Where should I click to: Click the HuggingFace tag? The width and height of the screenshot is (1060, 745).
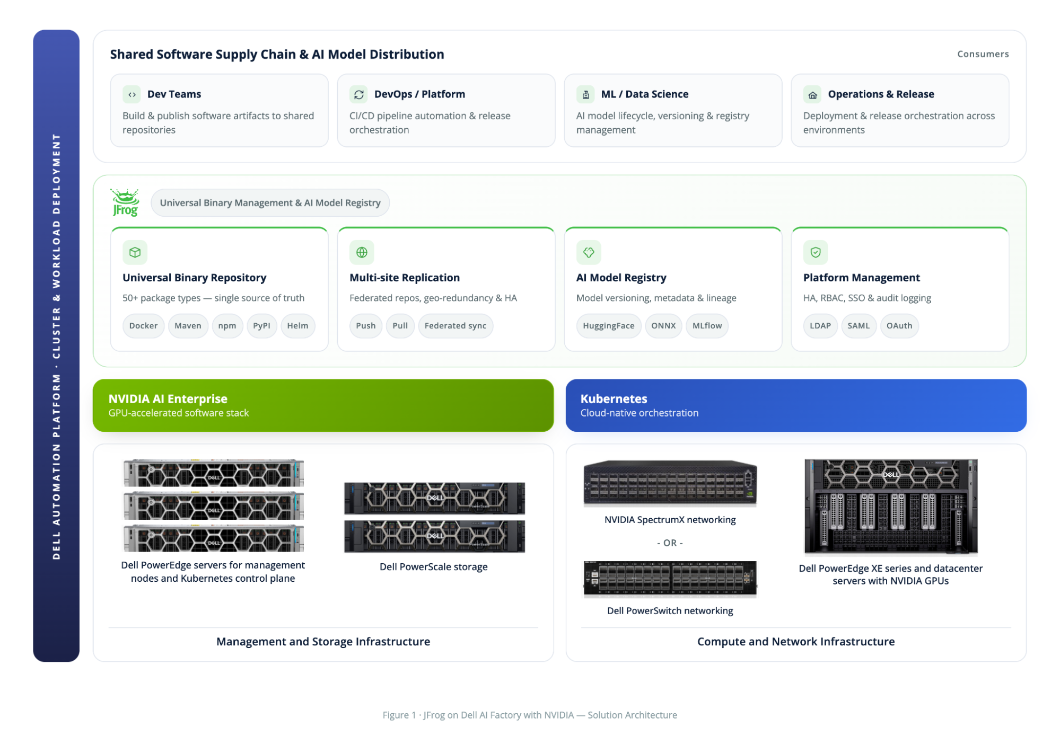[609, 326]
